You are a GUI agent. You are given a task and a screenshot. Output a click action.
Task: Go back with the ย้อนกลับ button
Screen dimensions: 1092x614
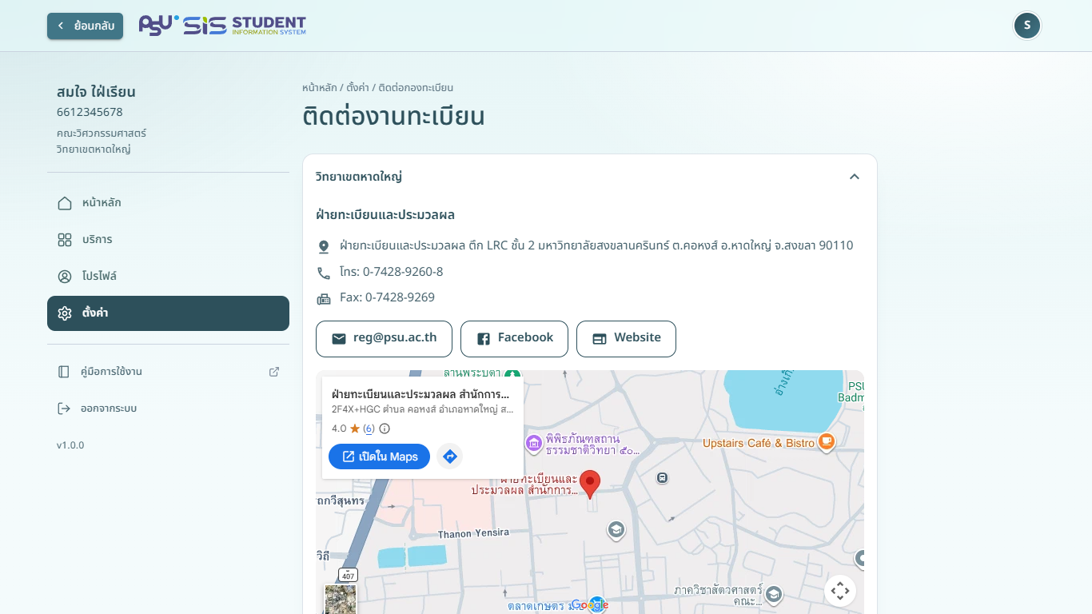coord(85,26)
